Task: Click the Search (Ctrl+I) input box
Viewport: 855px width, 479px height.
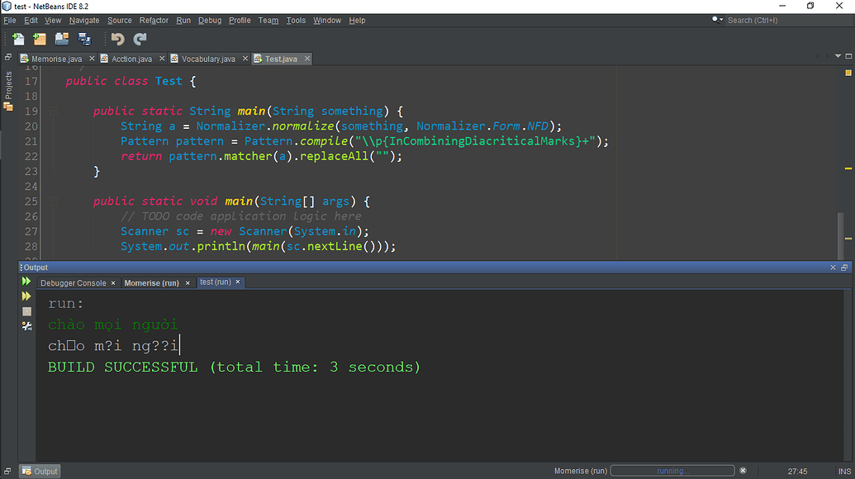Action: [785, 20]
